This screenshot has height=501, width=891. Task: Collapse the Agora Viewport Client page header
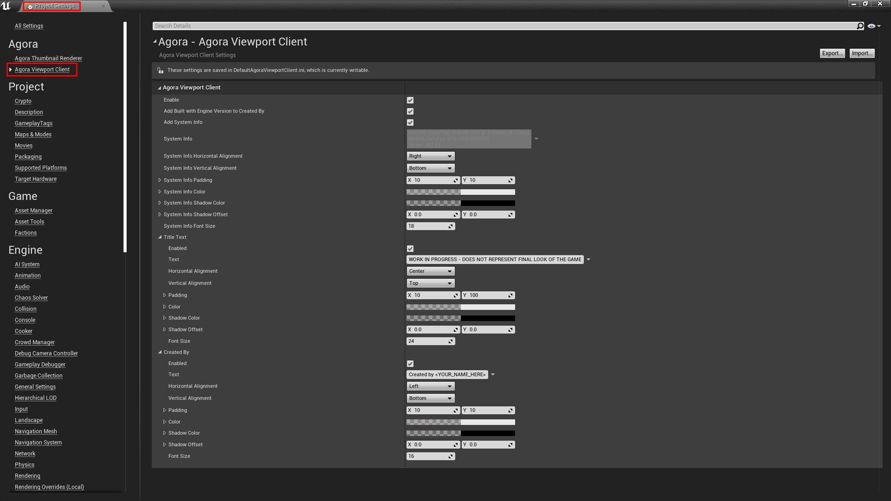155,42
